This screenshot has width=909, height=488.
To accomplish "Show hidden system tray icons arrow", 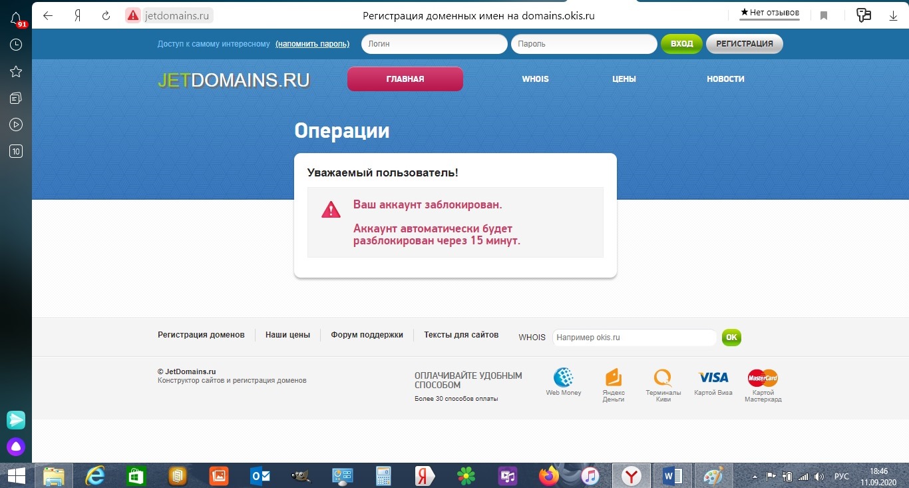I will click(755, 477).
